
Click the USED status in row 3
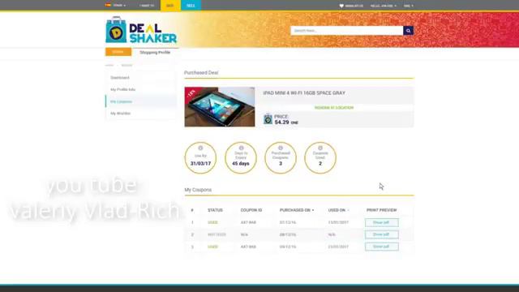click(x=212, y=247)
